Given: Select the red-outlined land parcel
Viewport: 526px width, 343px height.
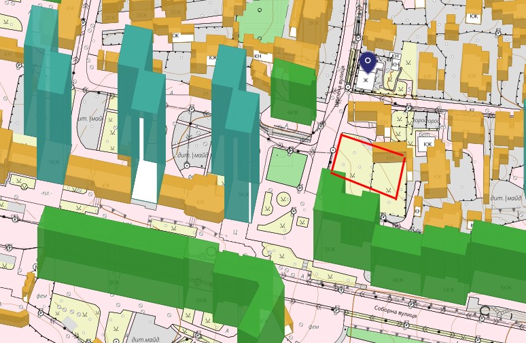Looking at the screenshot, I should pos(368,166).
